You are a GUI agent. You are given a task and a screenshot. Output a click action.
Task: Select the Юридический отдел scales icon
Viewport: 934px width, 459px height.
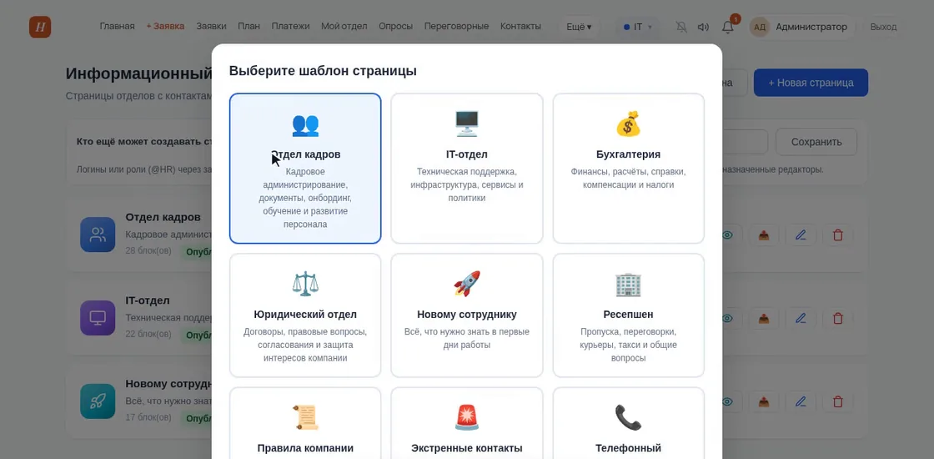305,285
